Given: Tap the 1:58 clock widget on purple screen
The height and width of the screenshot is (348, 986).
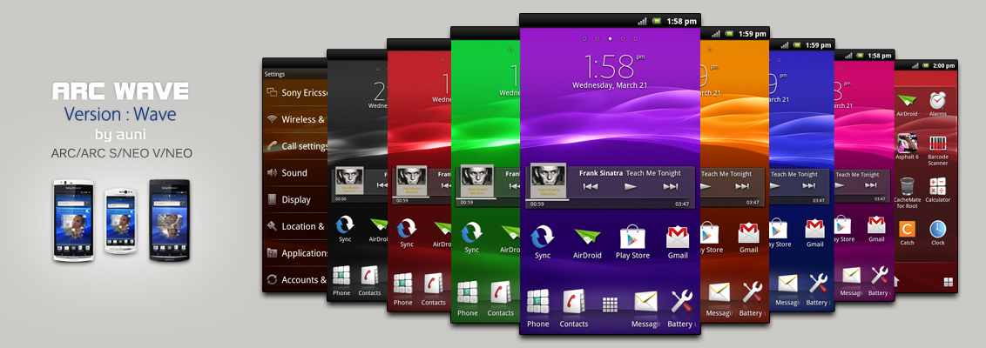Looking at the screenshot, I should click(x=610, y=66).
